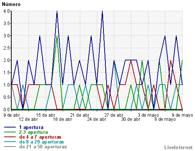Click the '3.5' y-axis value
195x151 pixels.
[x=7, y=23]
